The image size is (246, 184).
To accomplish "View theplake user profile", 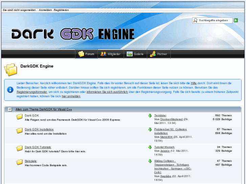I will 166,176.
